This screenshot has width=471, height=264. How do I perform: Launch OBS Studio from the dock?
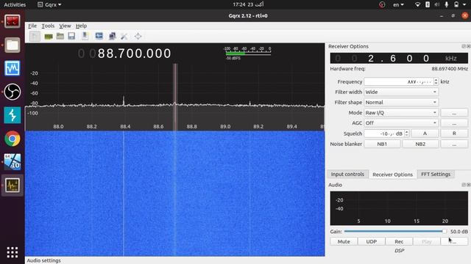(13, 92)
